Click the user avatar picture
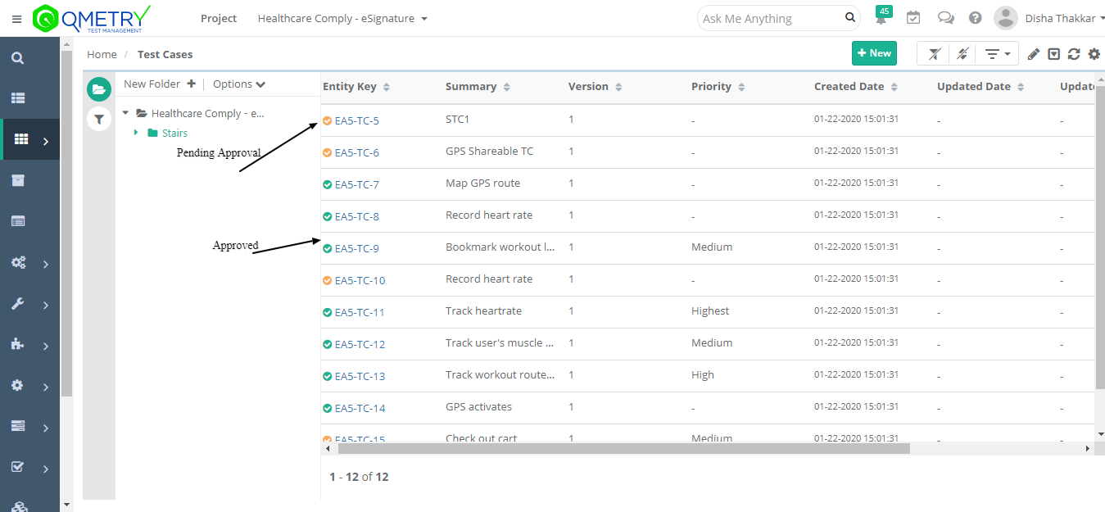The width and height of the screenshot is (1105, 512). pos(1005,18)
